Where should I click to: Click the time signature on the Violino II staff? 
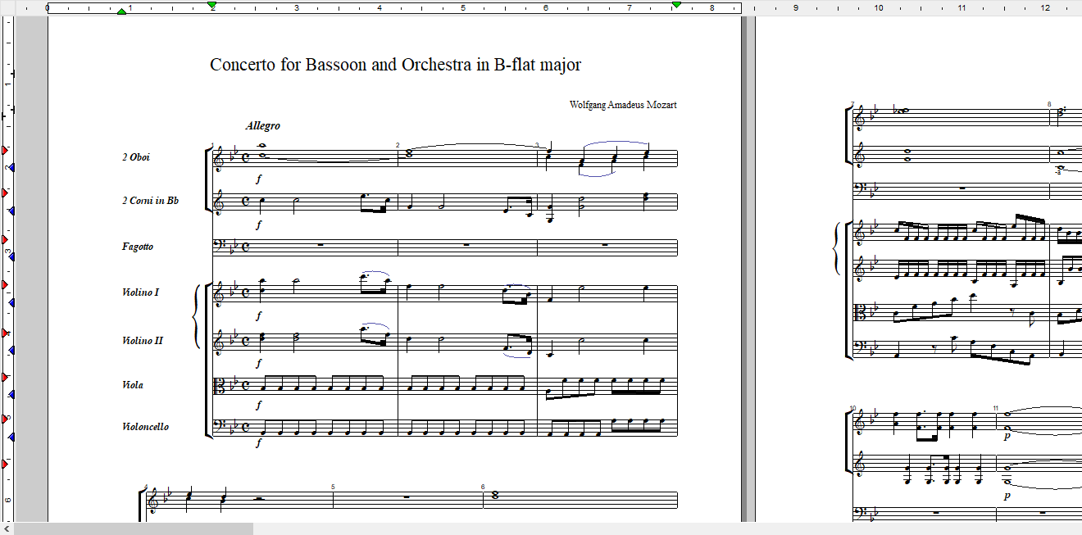pyautogui.click(x=246, y=338)
